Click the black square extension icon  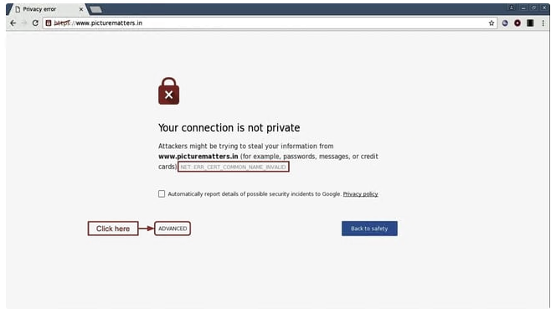[530, 23]
